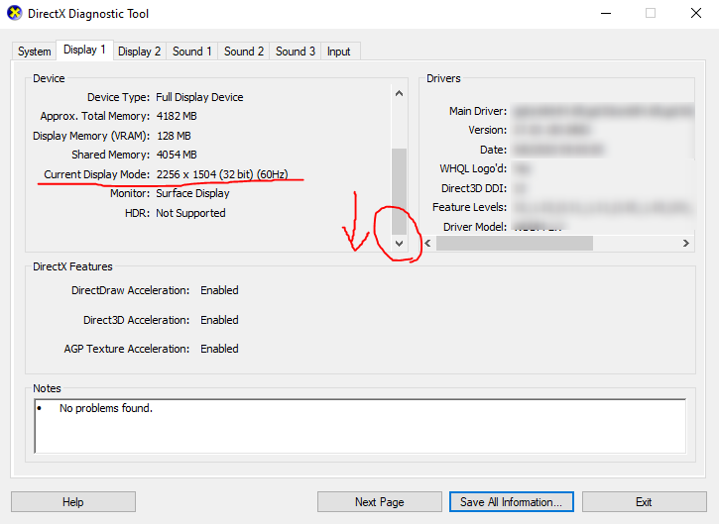
Task: Click the 'Current Display Mode:' label
Action: click(97, 174)
